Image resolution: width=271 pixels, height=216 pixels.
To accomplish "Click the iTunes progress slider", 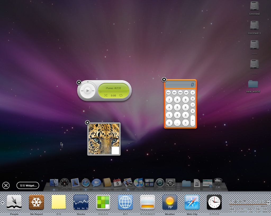I will (114, 92).
